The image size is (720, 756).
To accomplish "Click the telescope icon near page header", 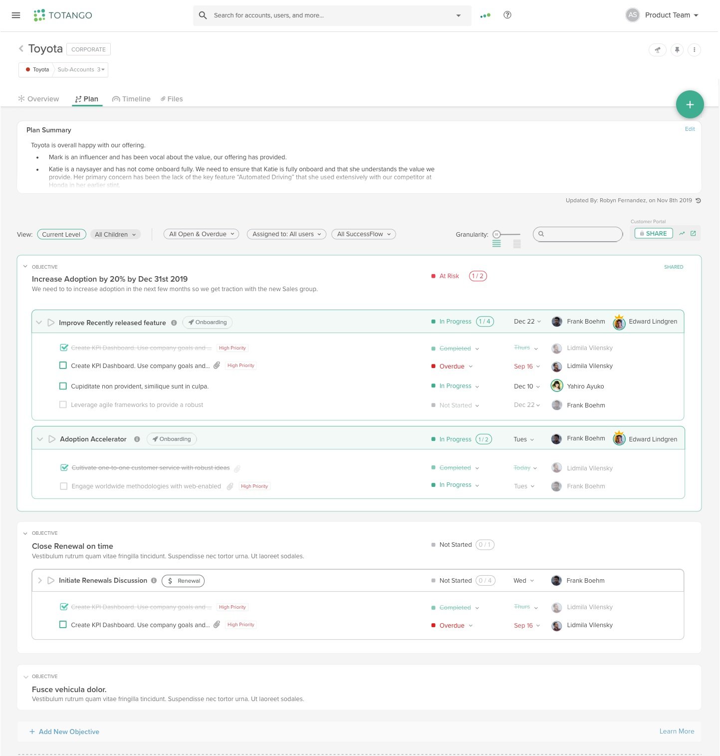I will click(658, 49).
